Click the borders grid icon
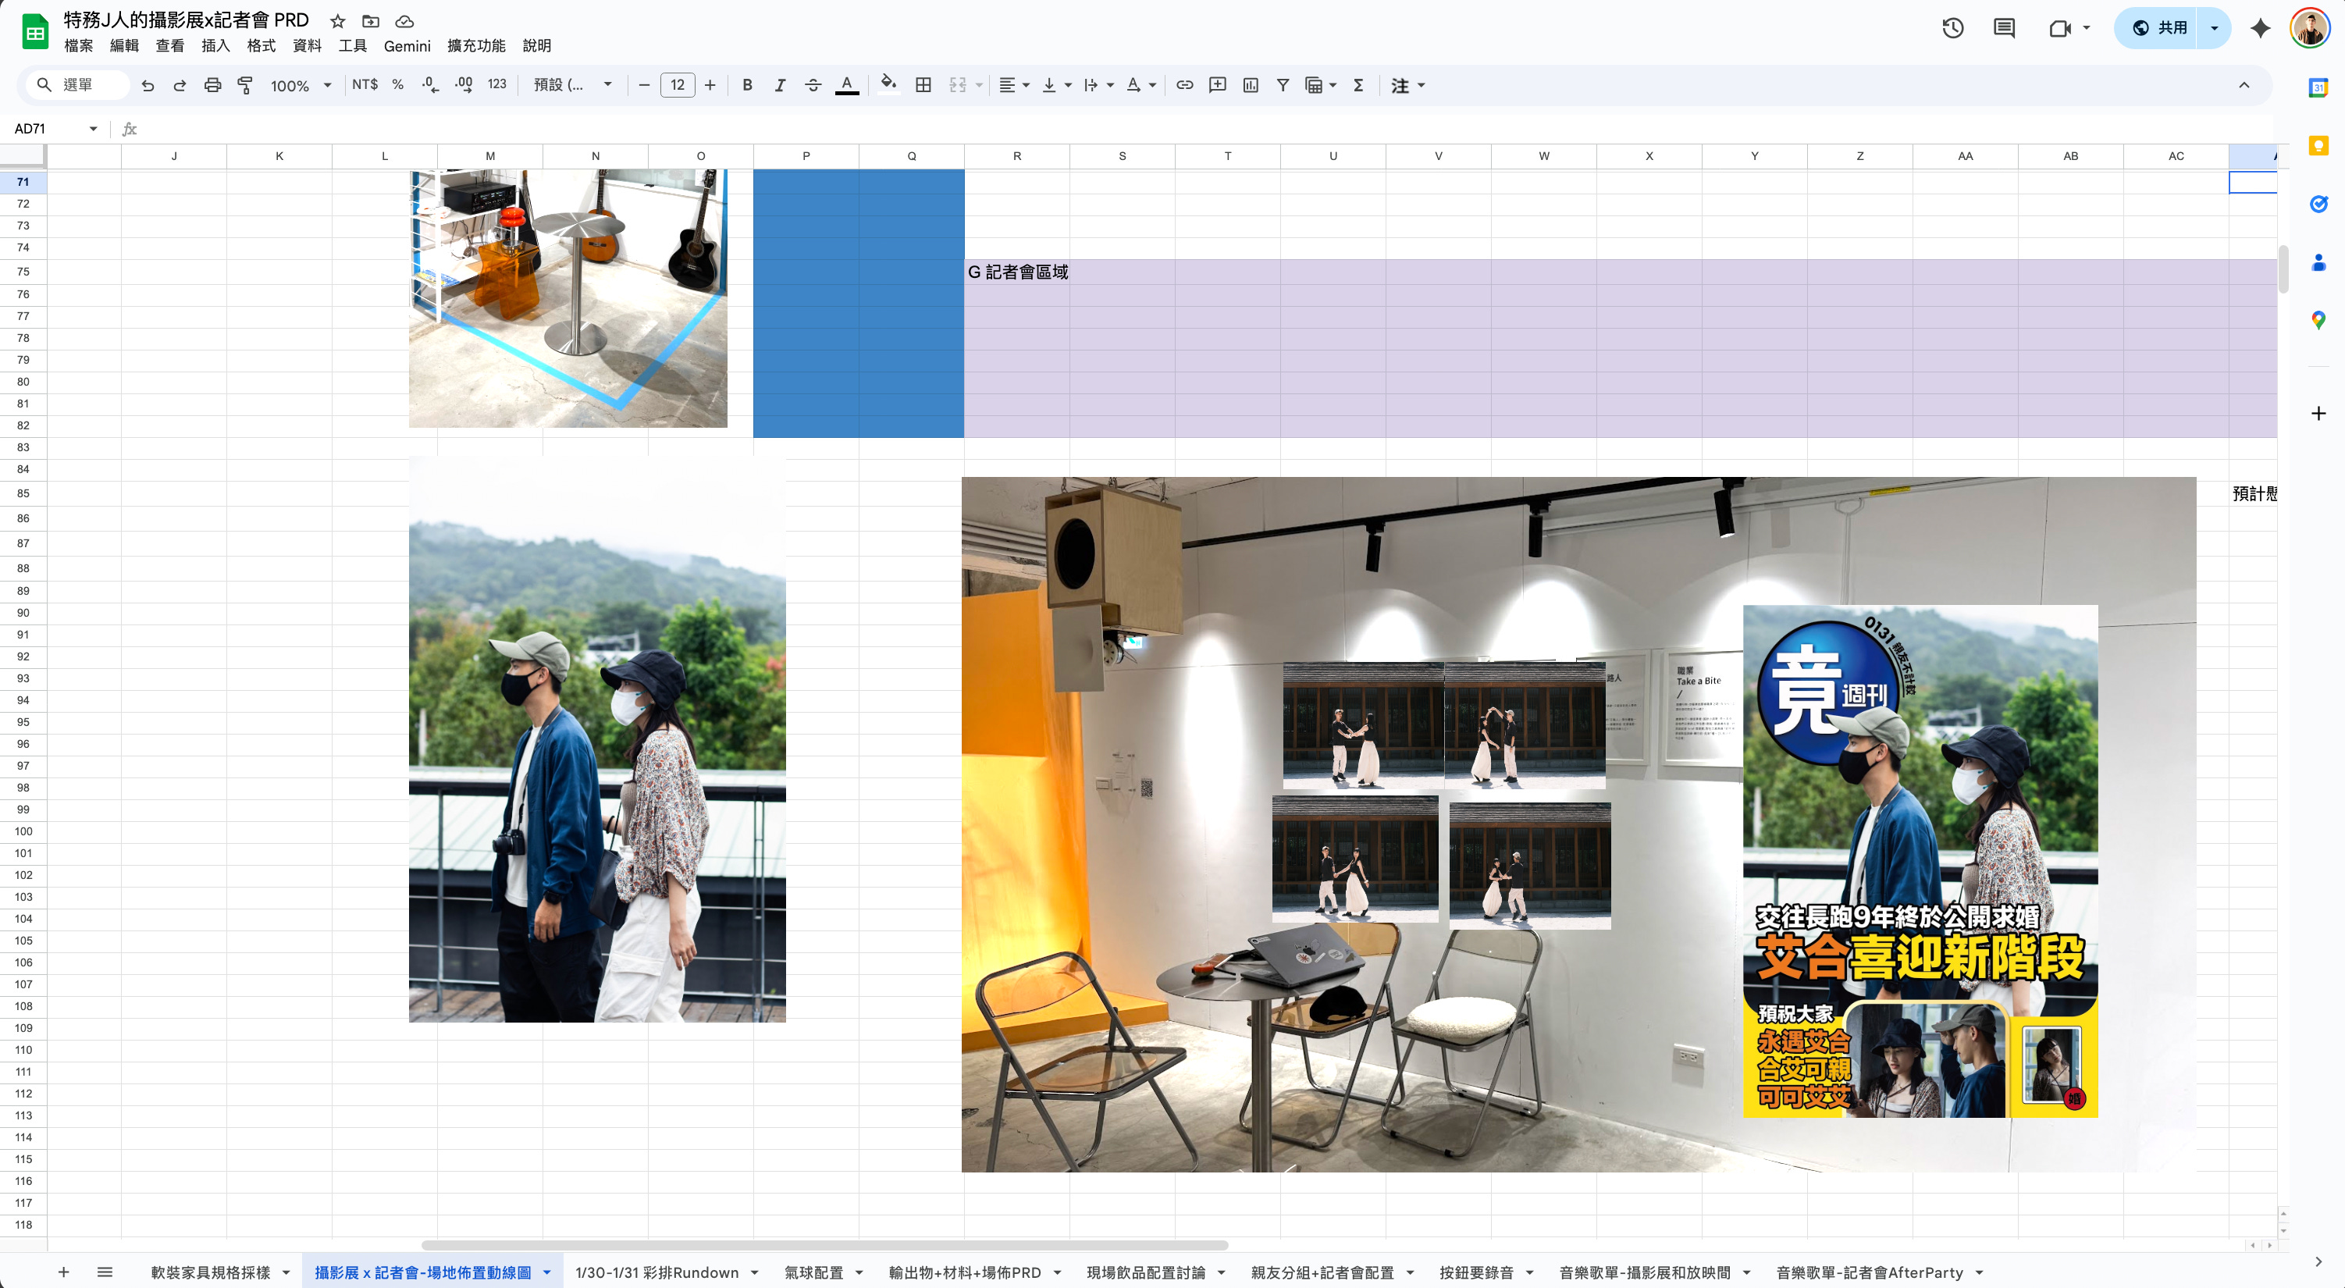The height and width of the screenshot is (1288, 2345). (923, 84)
